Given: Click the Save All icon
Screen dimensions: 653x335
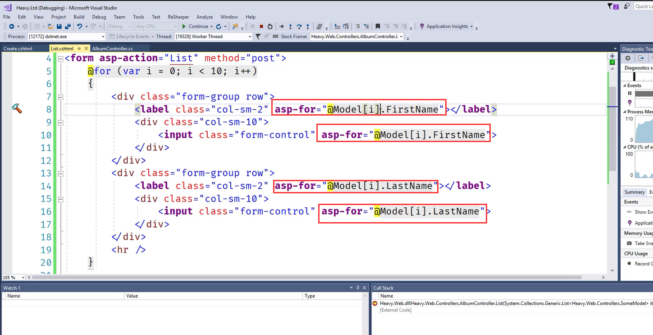Looking at the screenshot, I should pos(68,27).
